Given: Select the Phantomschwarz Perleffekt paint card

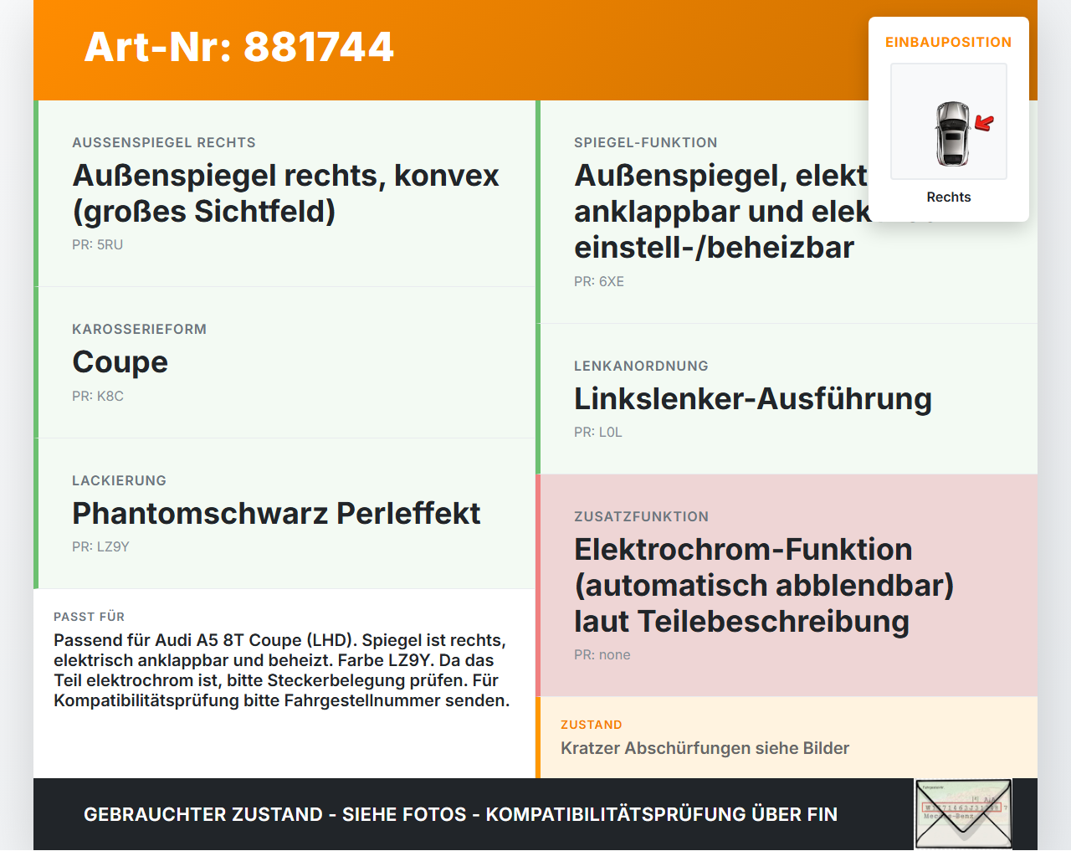Looking at the screenshot, I should 284,513.
